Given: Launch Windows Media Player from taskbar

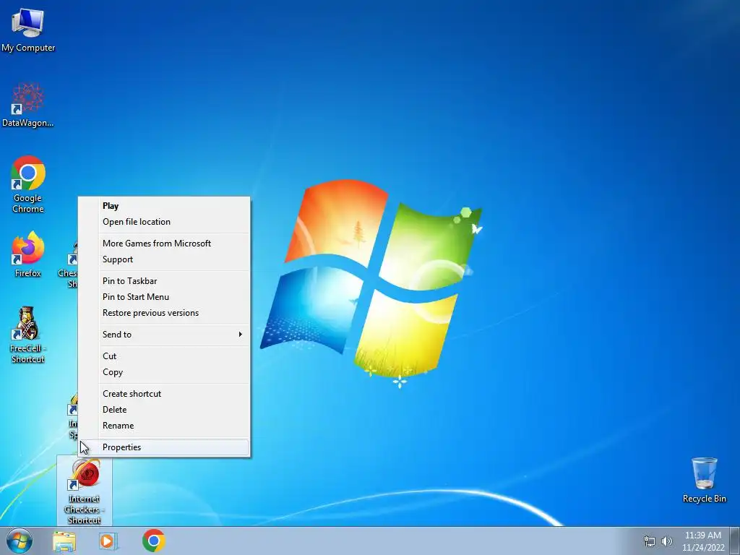Looking at the screenshot, I should coord(108,541).
